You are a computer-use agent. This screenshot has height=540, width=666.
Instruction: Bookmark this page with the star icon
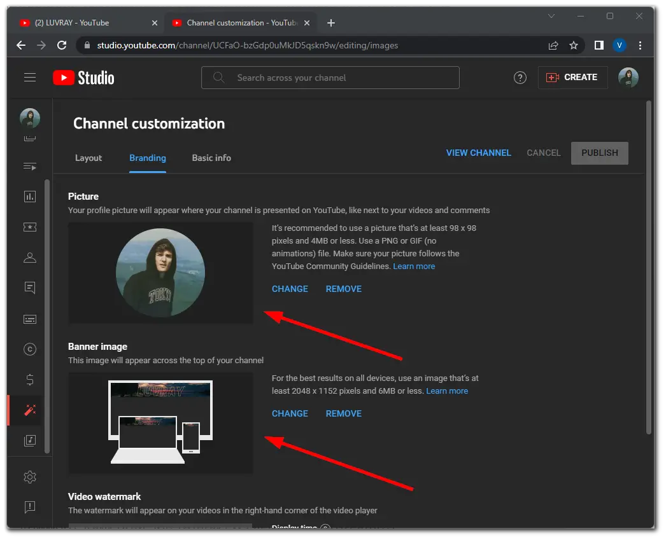click(574, 45)
